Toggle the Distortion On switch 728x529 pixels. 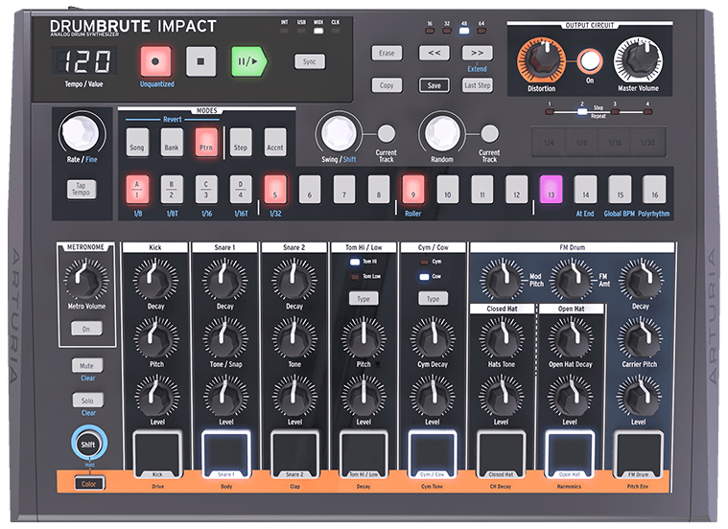pos(589,61)
